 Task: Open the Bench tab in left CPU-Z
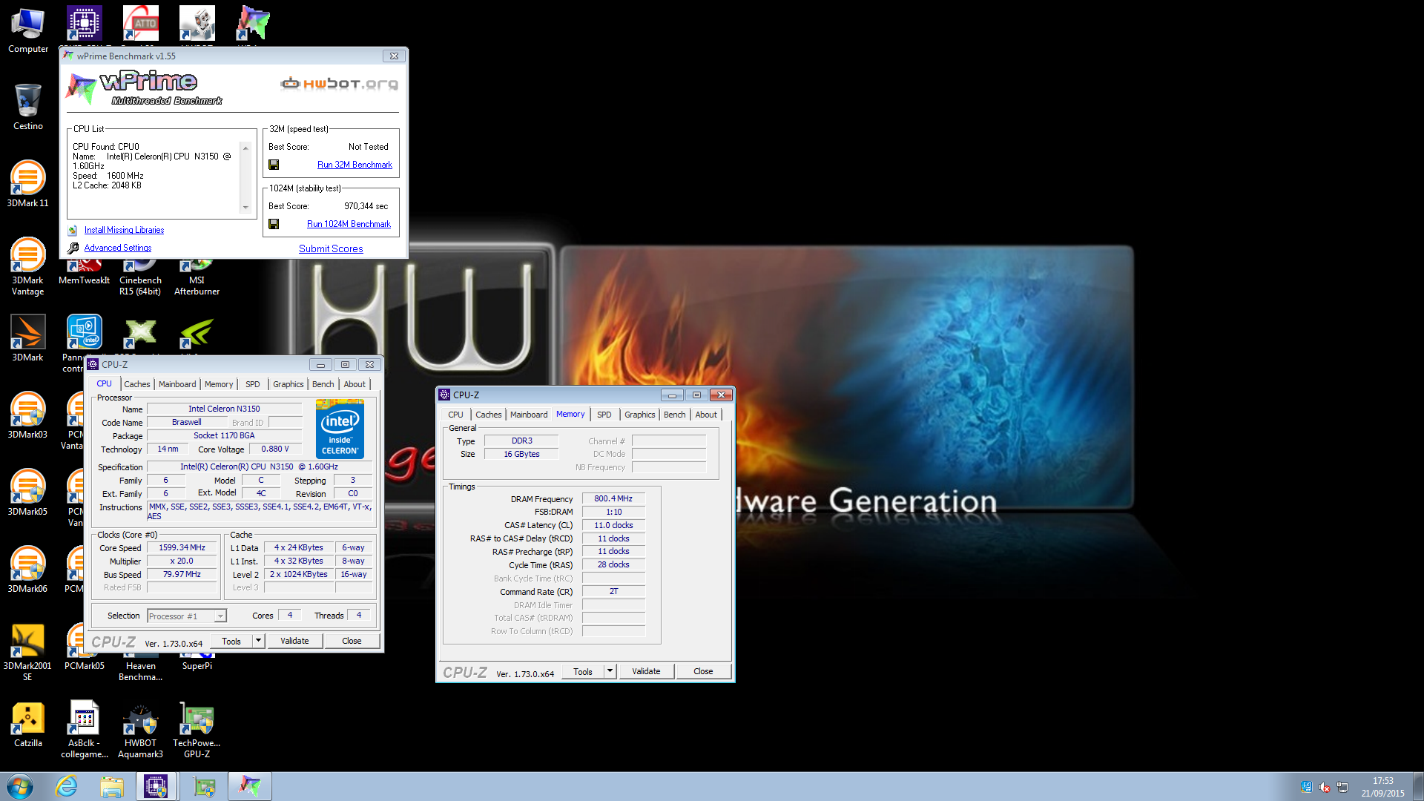point(323,384)
